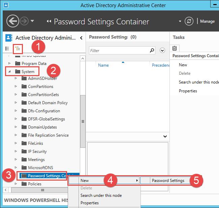Screen dimensions: 219x208
Task: Minimize the Administrative Center window
Action: pyautogui.click(x=215, y=4)
